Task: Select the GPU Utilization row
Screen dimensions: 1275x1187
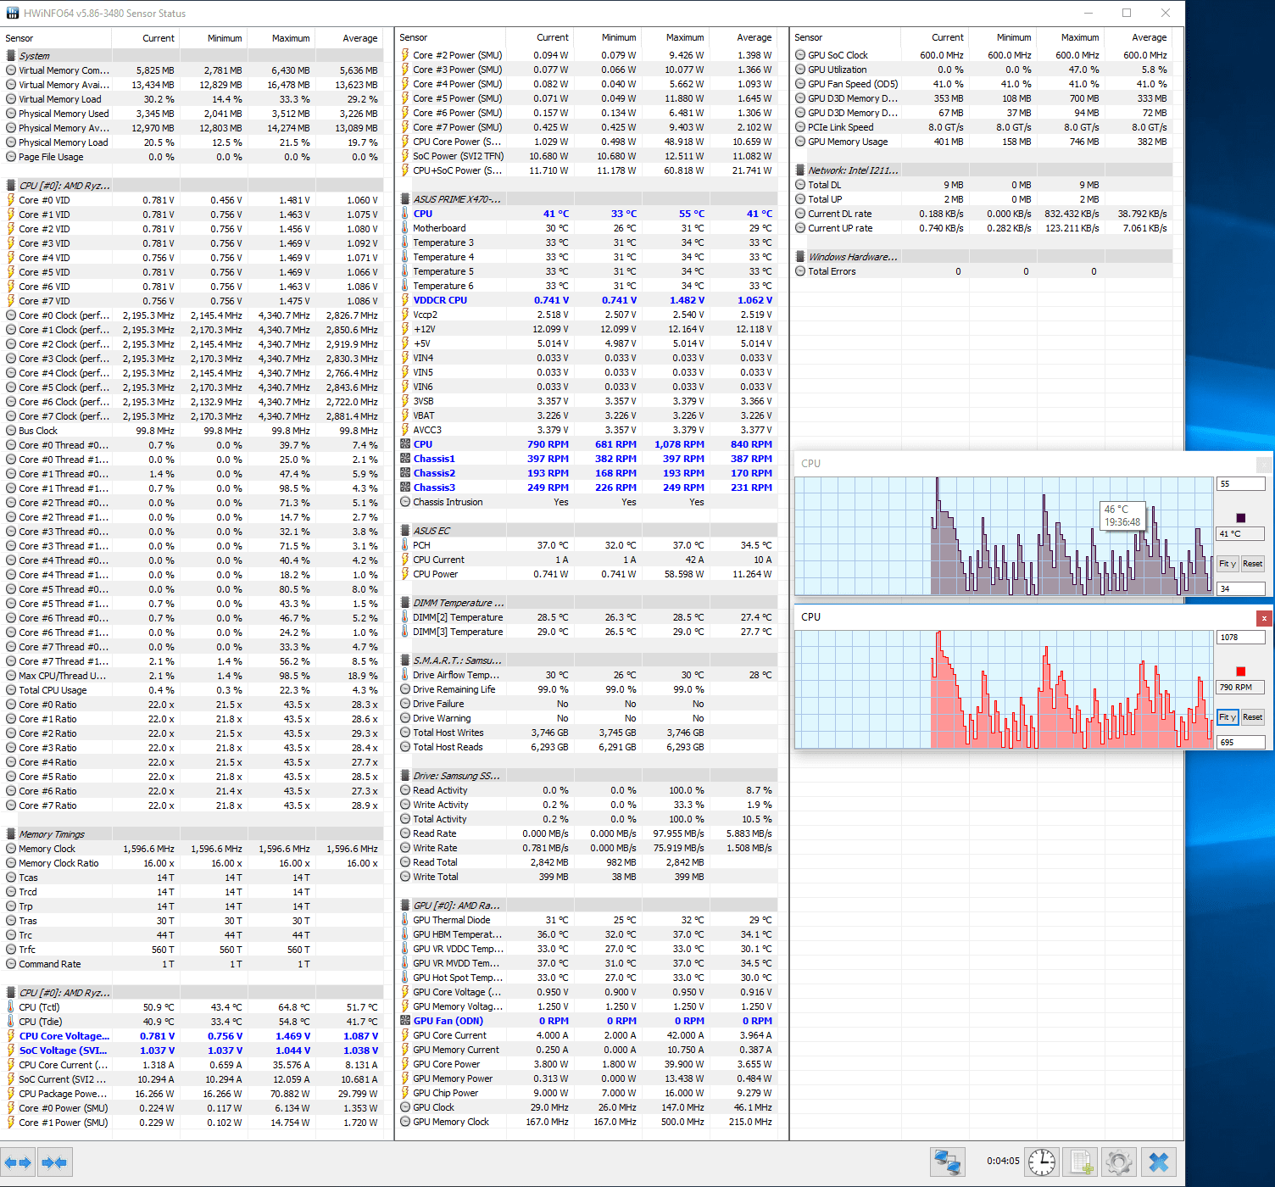Action: coord(983,70)
